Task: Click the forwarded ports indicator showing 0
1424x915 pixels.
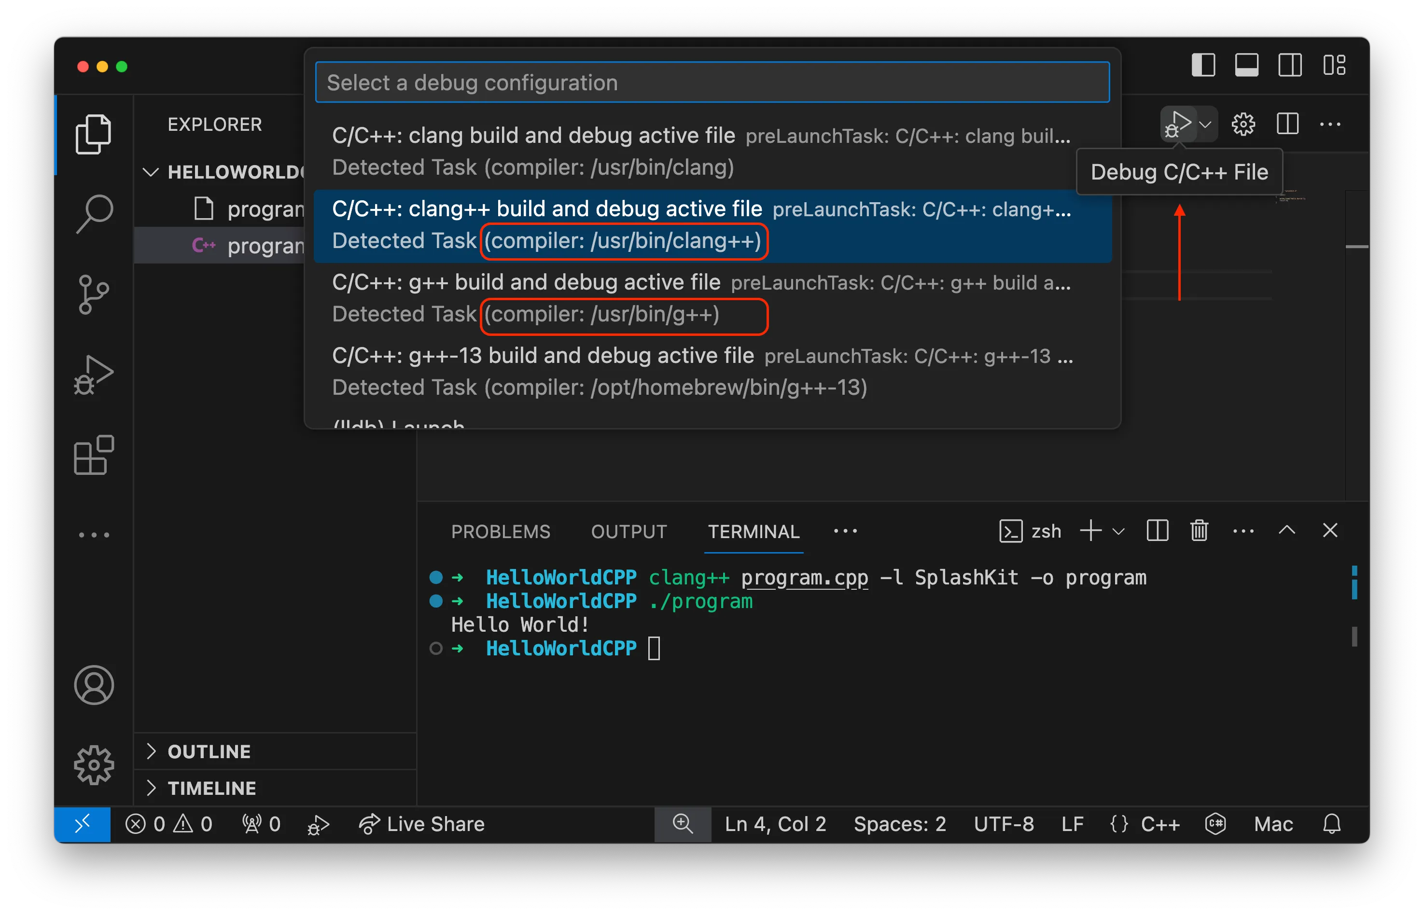Action: coord(261,824)
